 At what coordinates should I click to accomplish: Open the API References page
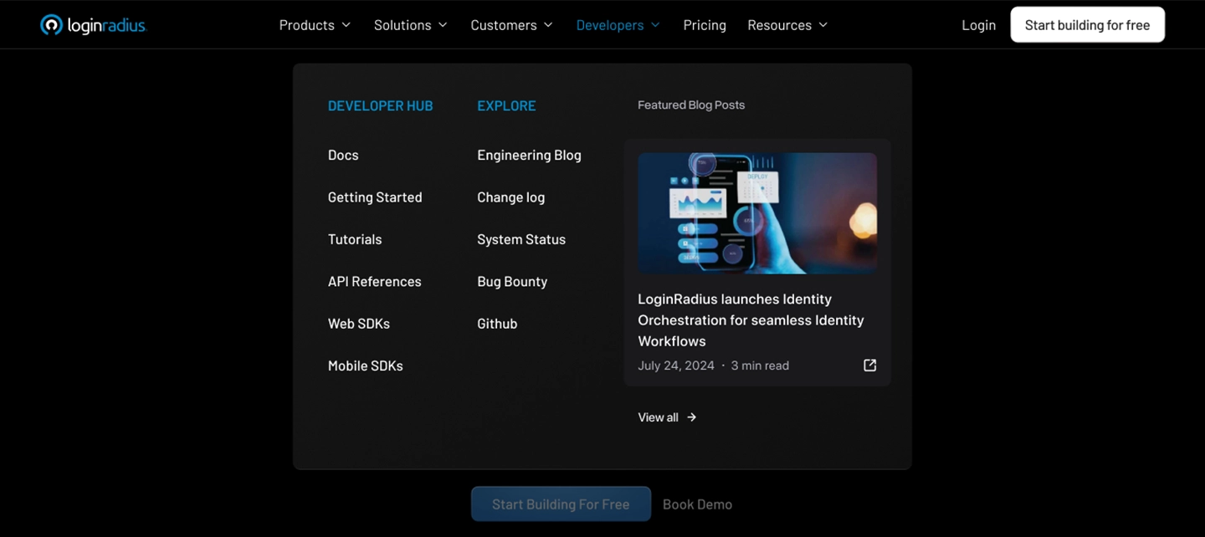pos(374,281)
